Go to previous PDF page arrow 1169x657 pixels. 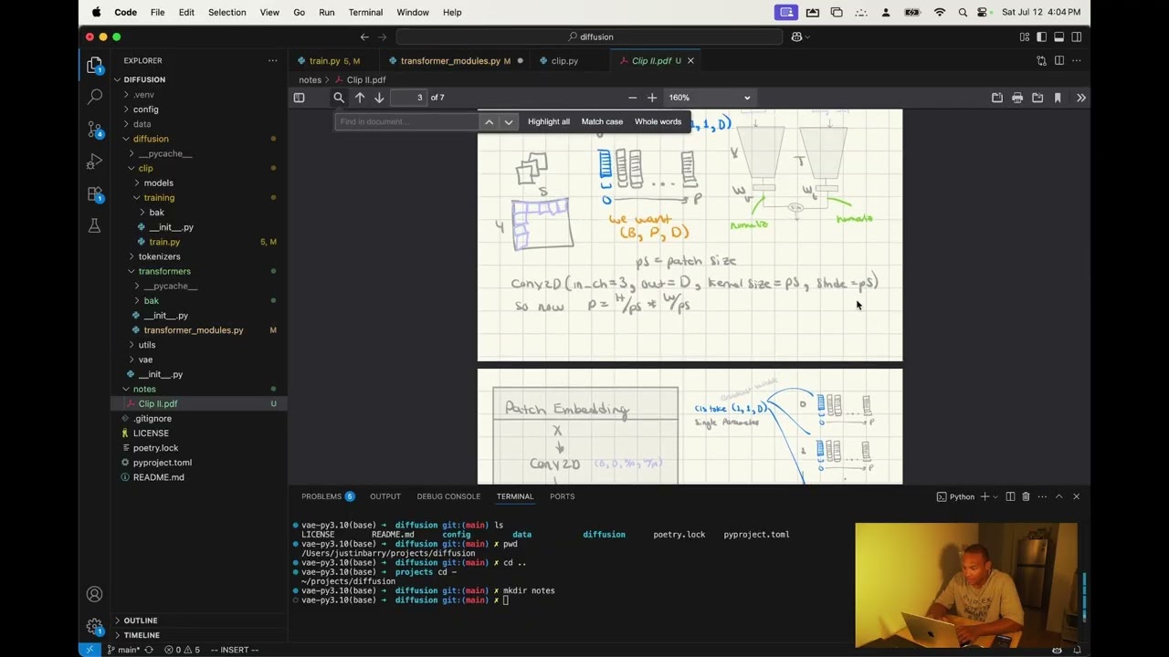click(x=360, y=98)
